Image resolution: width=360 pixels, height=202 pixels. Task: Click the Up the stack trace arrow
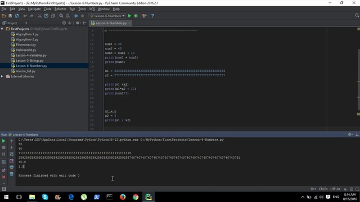pos(11,141)
